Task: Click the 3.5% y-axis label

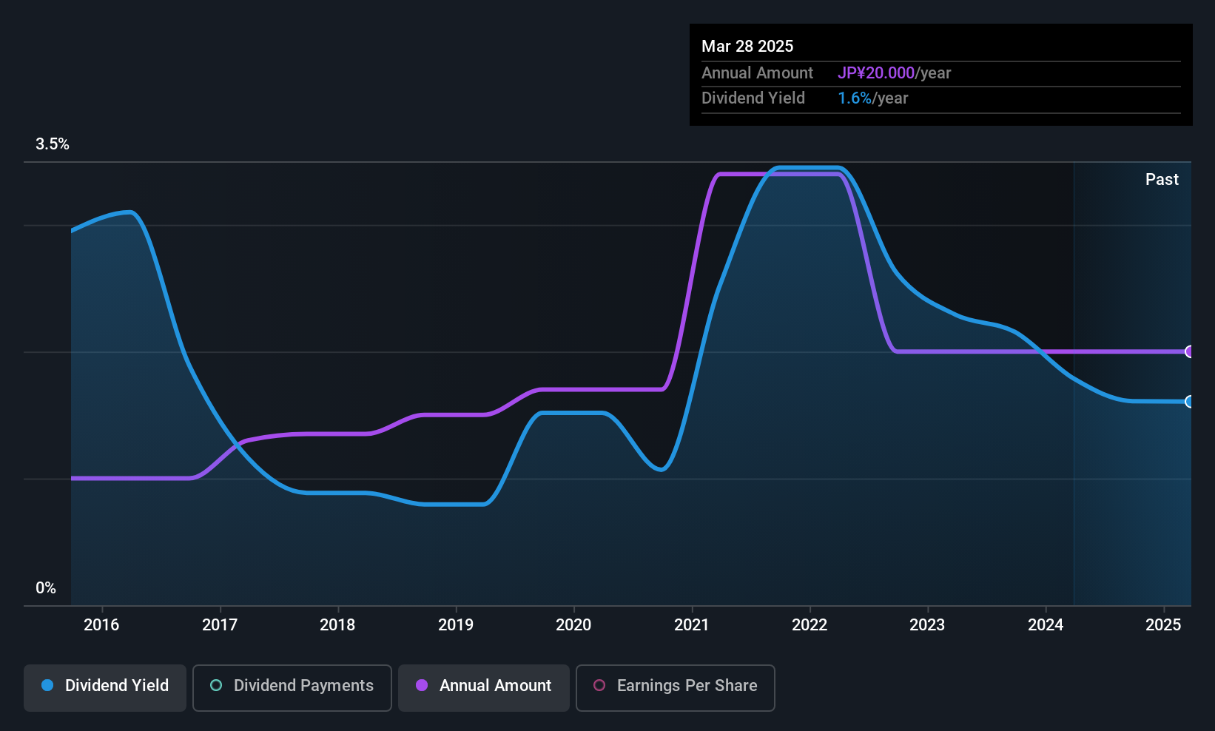Action: pyautogui.click(x=53, y=144)
